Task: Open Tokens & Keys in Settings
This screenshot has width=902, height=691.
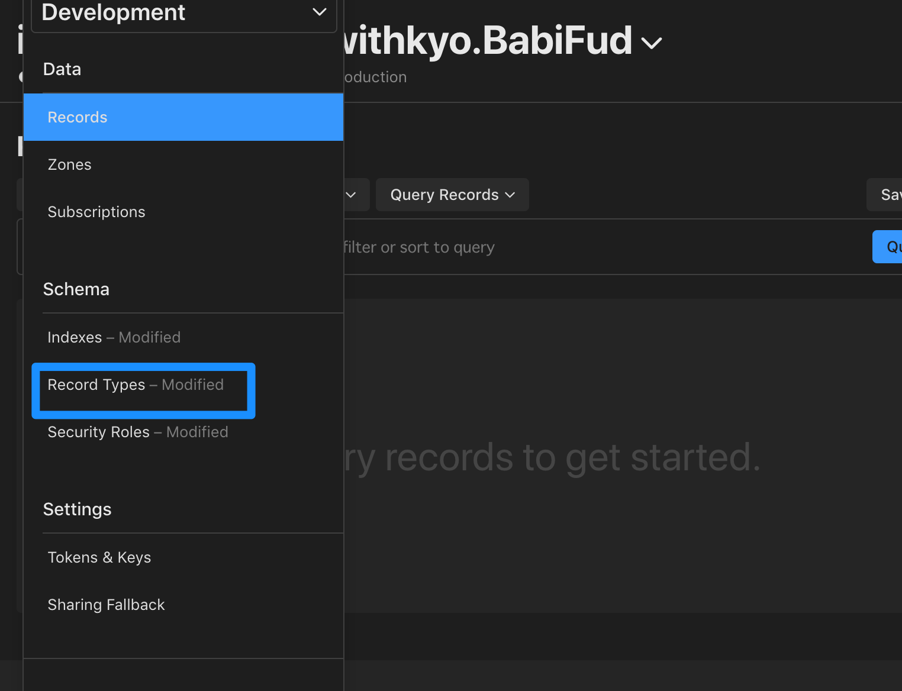Action: (x=99, y=557)
